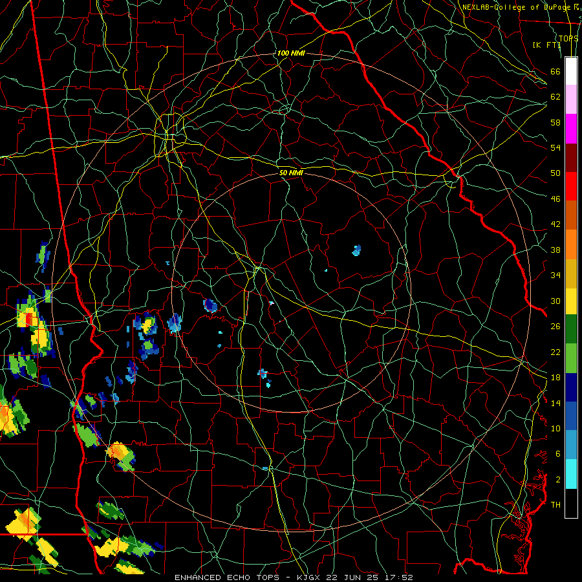Click the 62 legend value
The width and height of the screenshot is (582, 582).
click(555, 96)
